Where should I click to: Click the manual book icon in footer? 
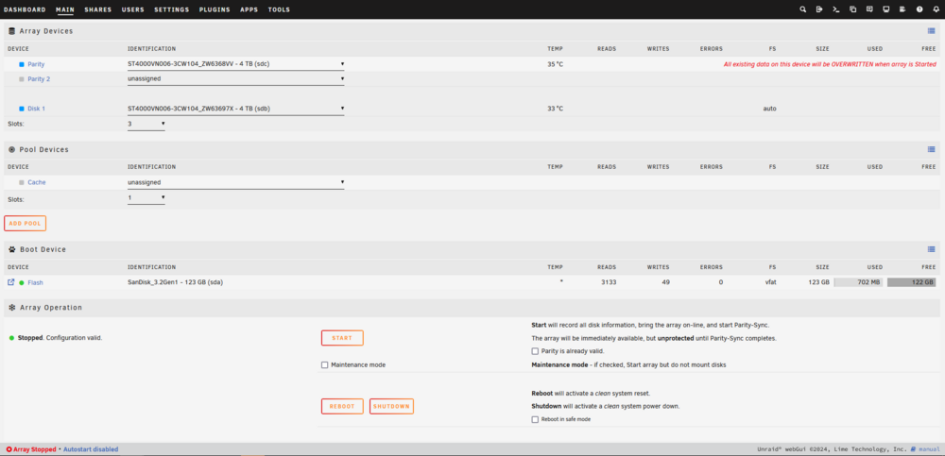click(914, 449)
